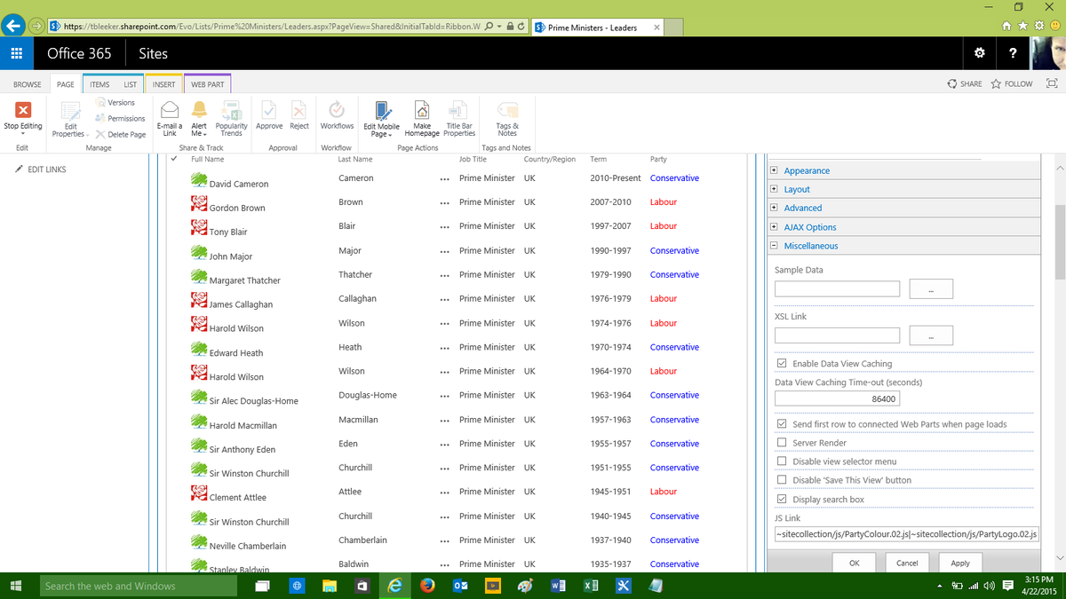The height and width of the screenshot is (599, 1066).
Task: Click the FOLLOW link
Action: click(1012, 83)
